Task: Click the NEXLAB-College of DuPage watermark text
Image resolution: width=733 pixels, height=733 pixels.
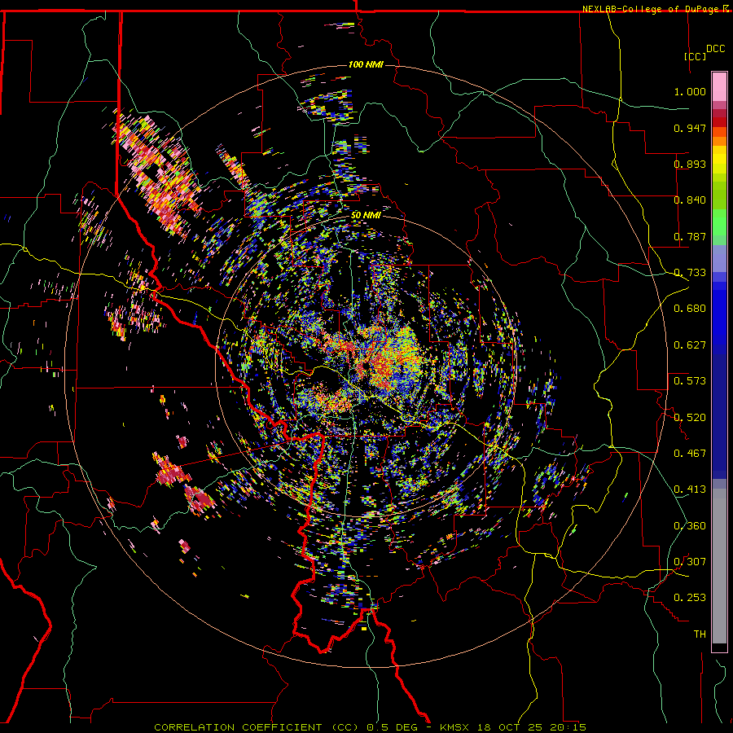Action: click(656, 9)
